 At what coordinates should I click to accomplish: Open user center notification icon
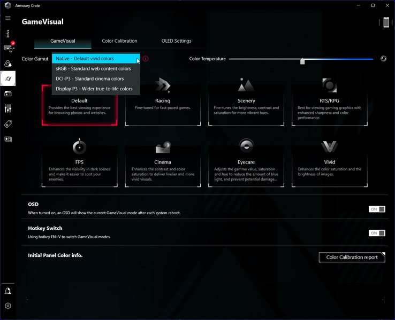point(8,291)
